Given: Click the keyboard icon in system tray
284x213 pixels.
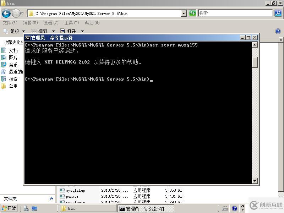Looking at the screenshot, I should click(225, 208).
